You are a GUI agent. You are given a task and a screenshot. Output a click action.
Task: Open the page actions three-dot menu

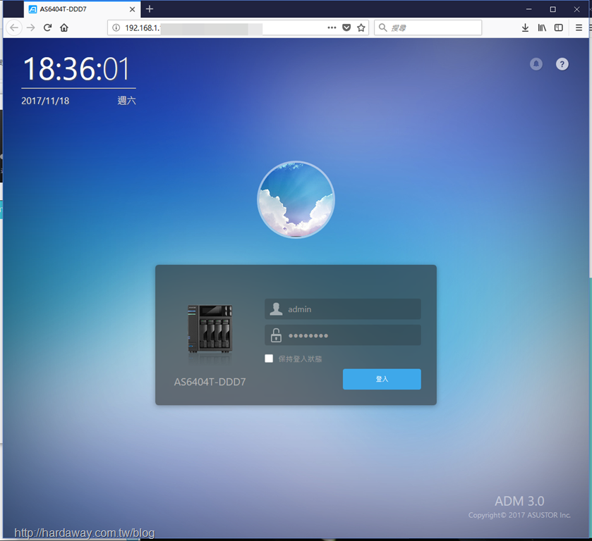pos(332,27)
